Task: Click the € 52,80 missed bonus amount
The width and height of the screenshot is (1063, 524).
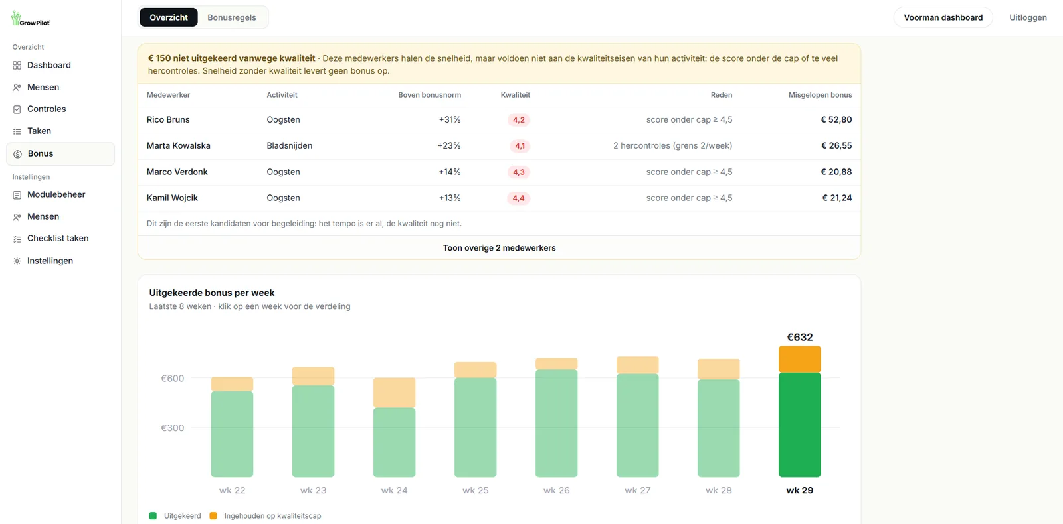Action: pos(836,120)
